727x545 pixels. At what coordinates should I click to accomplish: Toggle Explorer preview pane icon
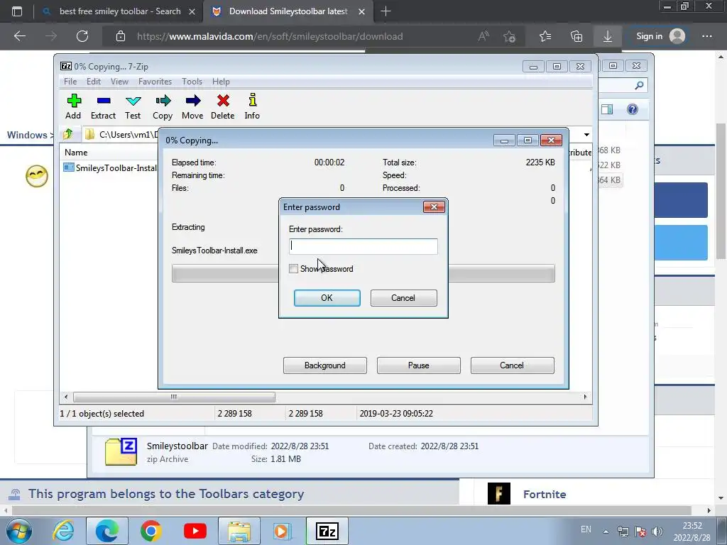(607, 109)
